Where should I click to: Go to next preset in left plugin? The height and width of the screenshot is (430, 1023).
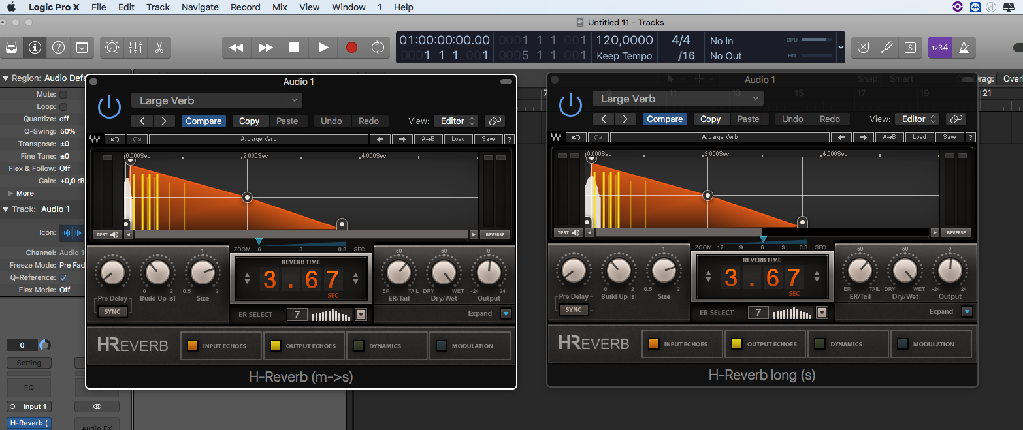point(164,121)
